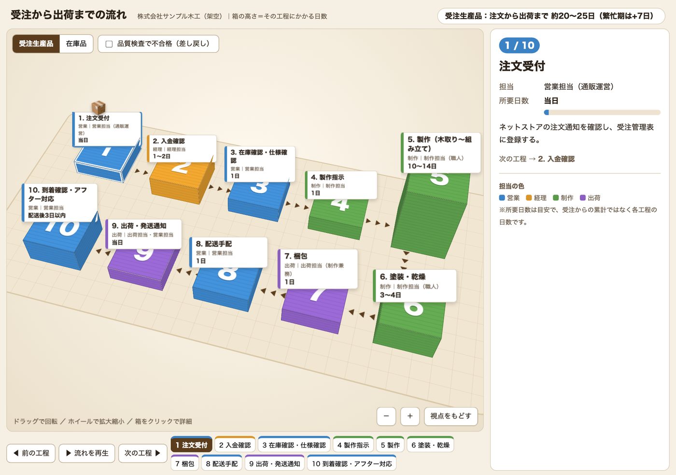Click the 5. 製作(木取り〜組み立て) label card

coord(441,152)
